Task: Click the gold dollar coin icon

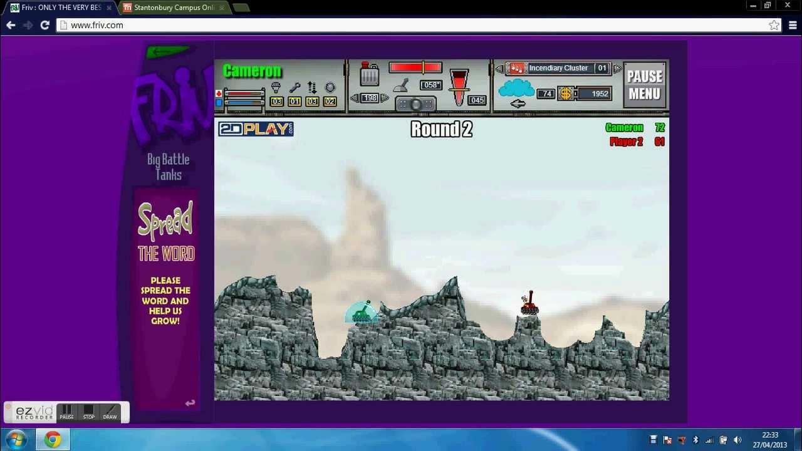Action: [x=566, y=93]
